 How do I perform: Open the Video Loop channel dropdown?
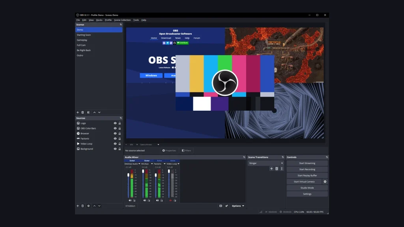pyautogui.click(x=178, y=164)
